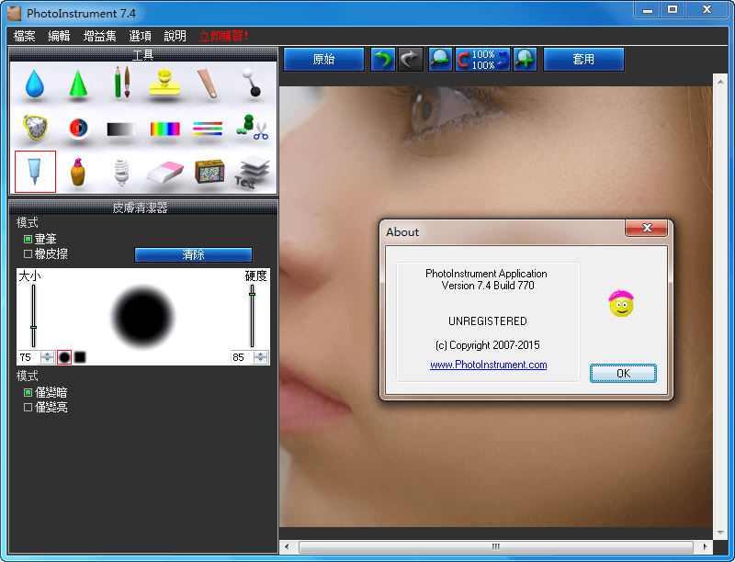
Task: Click the horizontal scrollbar right arrow
Action: [705, 546]
